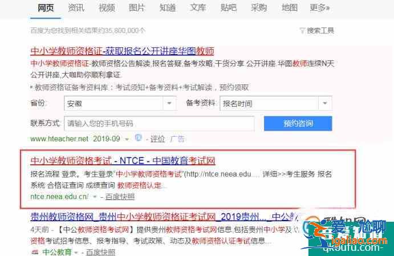Expand the arrow after www.hteacher.net 2019-09
The height and width of the screenshot is (256, 394).
tap(127, 139)
